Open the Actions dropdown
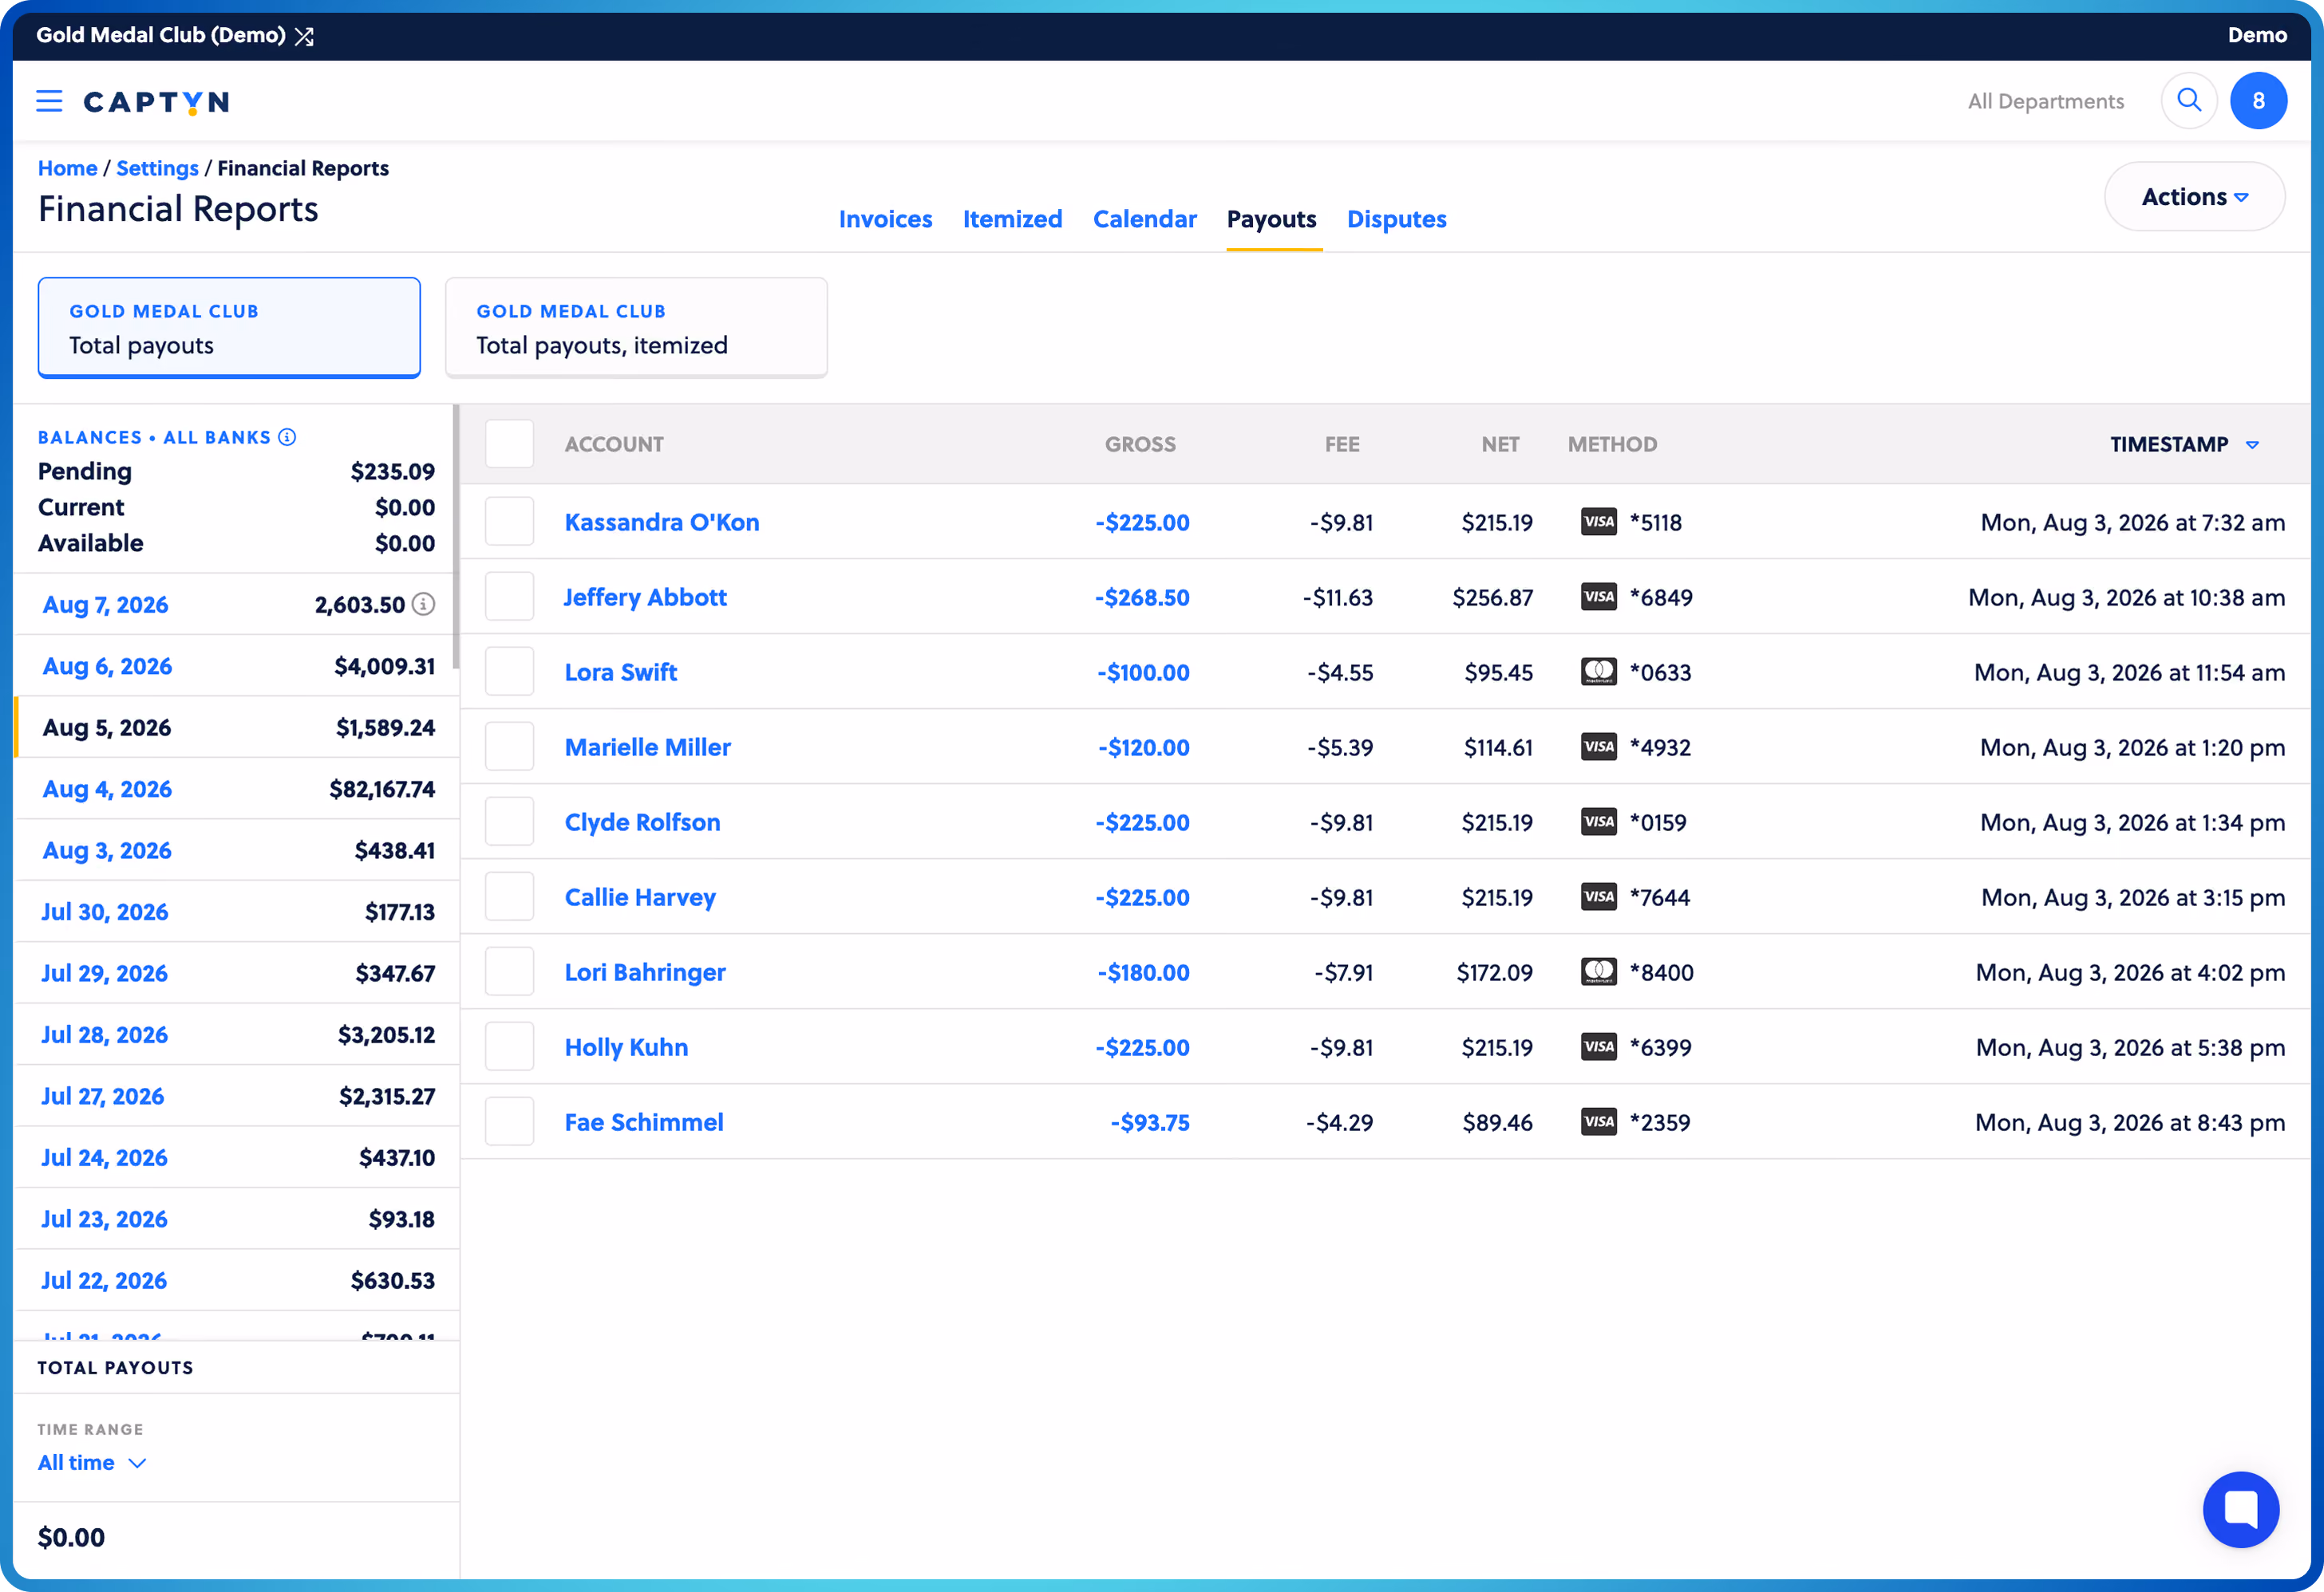This screenshot has height=1592, width=2324. [2194, 197]
